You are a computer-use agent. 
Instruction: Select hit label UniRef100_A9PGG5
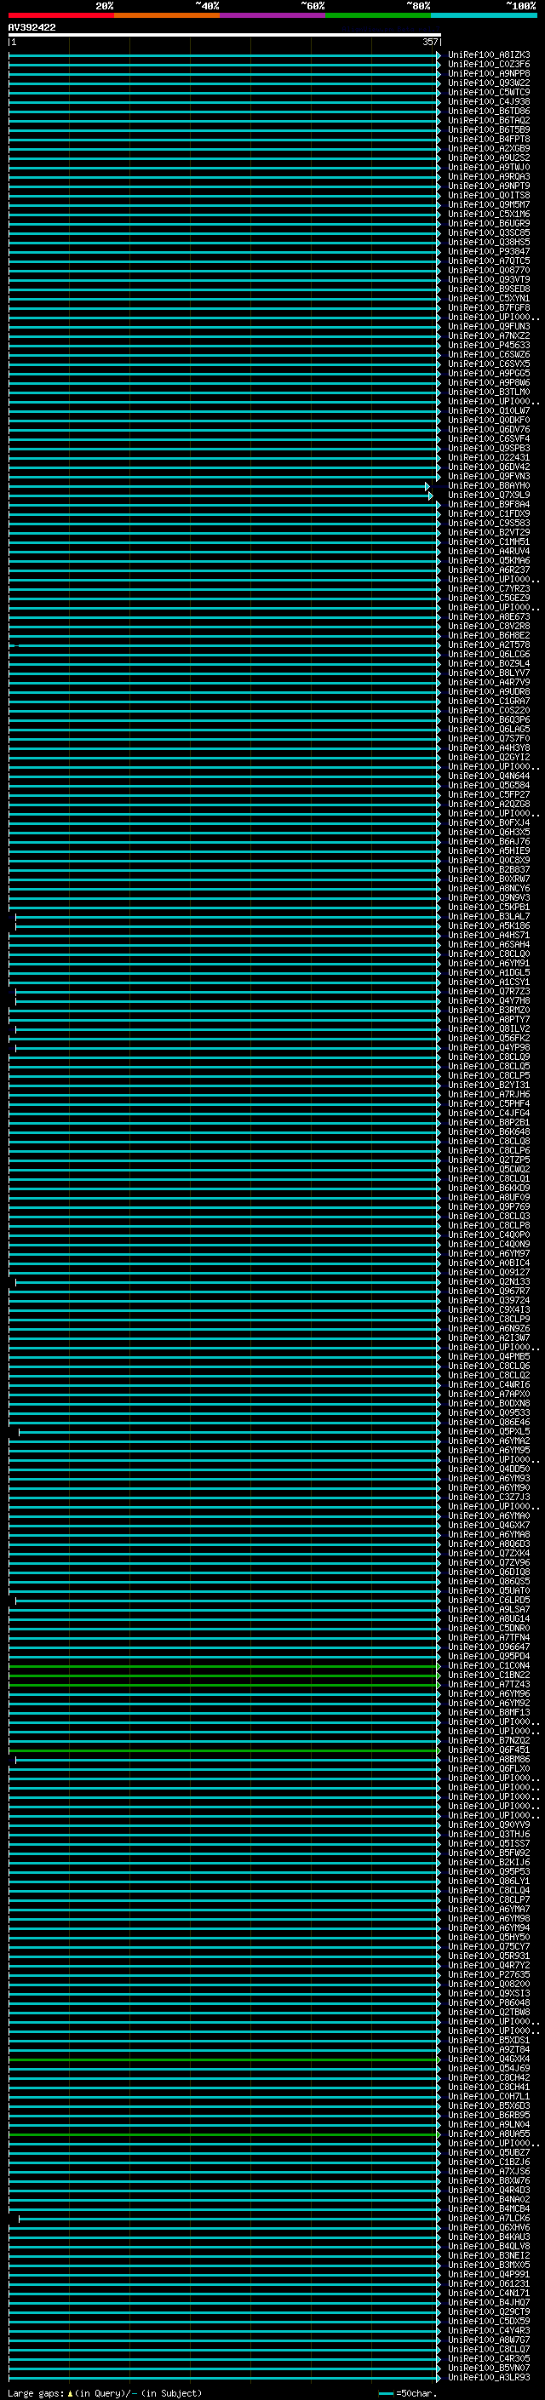489,374
